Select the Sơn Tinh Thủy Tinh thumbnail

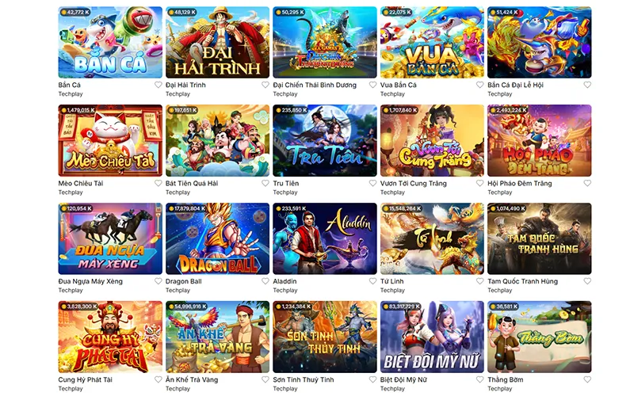pos(325,337)
